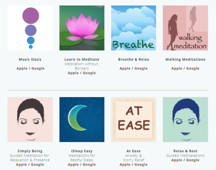Click the Relax & Rest green face icon
Screen dimensions: 216x170
pyautogui.click(x=185, y=120)
